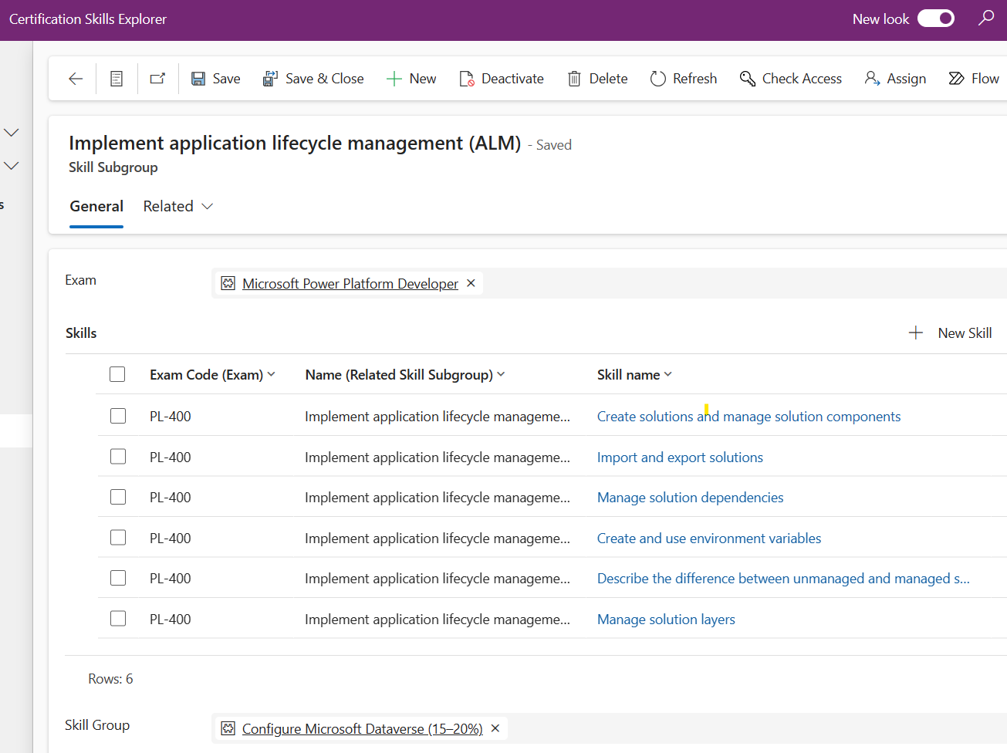Screen dimensions: 1007x753
Task: Expand the lower left sidebar chevron
Action: coord(12,166)
